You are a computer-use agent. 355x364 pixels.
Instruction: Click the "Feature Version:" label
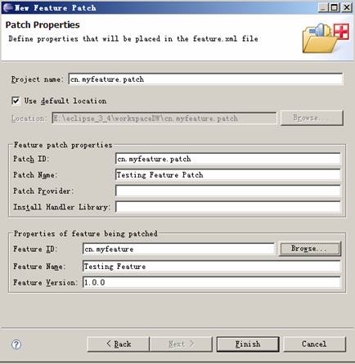tap(46, 282)
